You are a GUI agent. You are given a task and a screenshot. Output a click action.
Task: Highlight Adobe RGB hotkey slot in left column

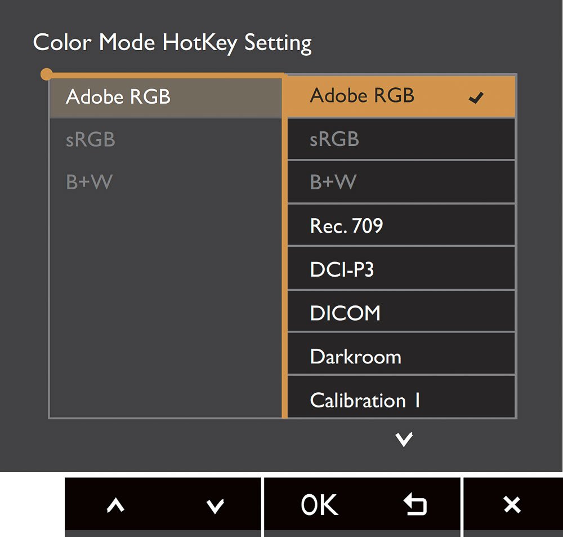[x=166, y=97]
